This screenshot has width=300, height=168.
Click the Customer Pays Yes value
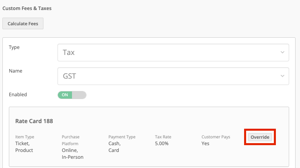coord(205,144)
